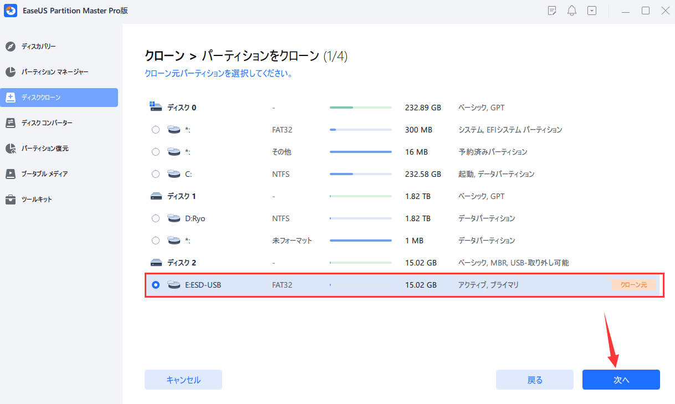Open the notification bell
The height and width of the screenshot is (404, 675).
tap(571, 10)
